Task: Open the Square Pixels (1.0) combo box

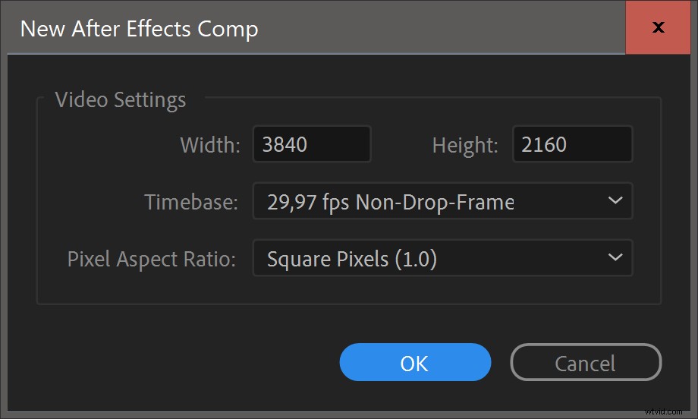Action: (442, 258)
